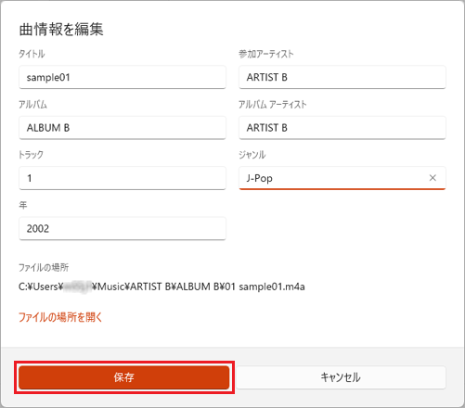Click the 曲情報を編集 dialog heading

pyautogui.click(x=61, y=30)
